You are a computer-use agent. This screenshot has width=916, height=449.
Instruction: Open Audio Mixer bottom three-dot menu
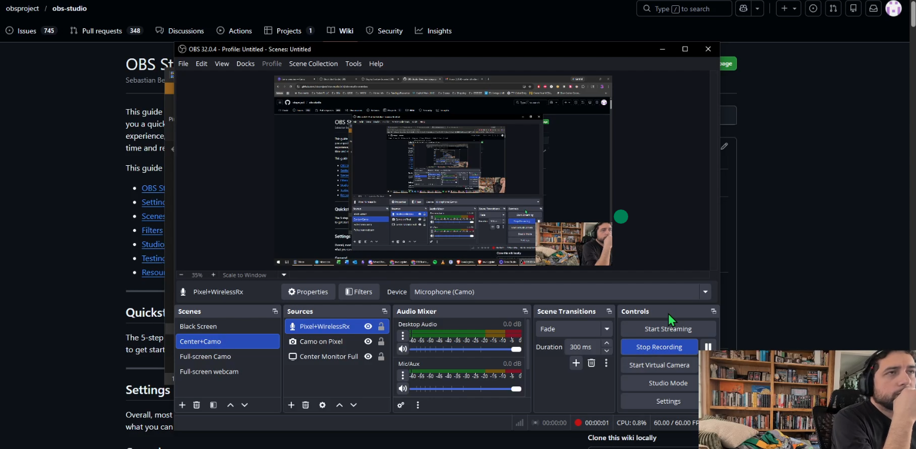click(x=418, y=405)
